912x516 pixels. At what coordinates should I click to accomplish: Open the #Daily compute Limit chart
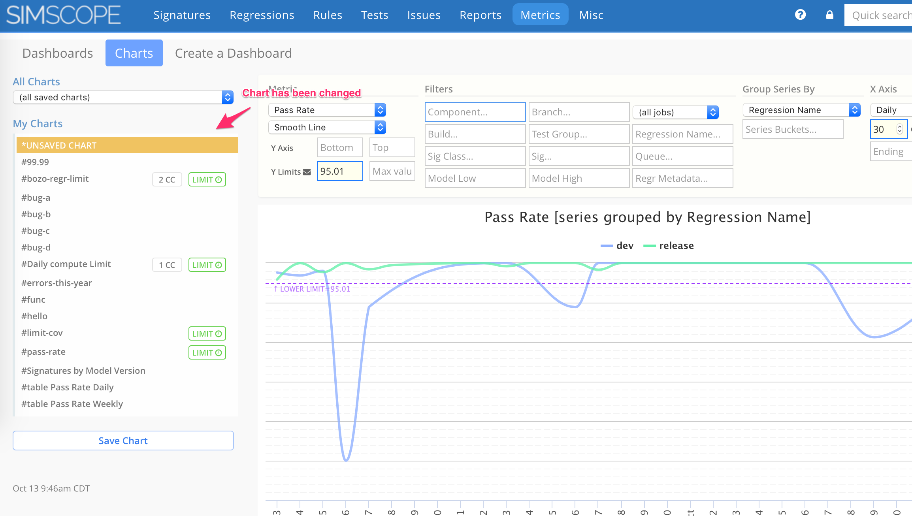(66, 264)
